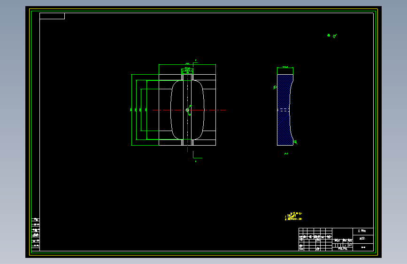407x264 pixels.
Task: Select the revision table in left margin
Action: click(36, 234)
